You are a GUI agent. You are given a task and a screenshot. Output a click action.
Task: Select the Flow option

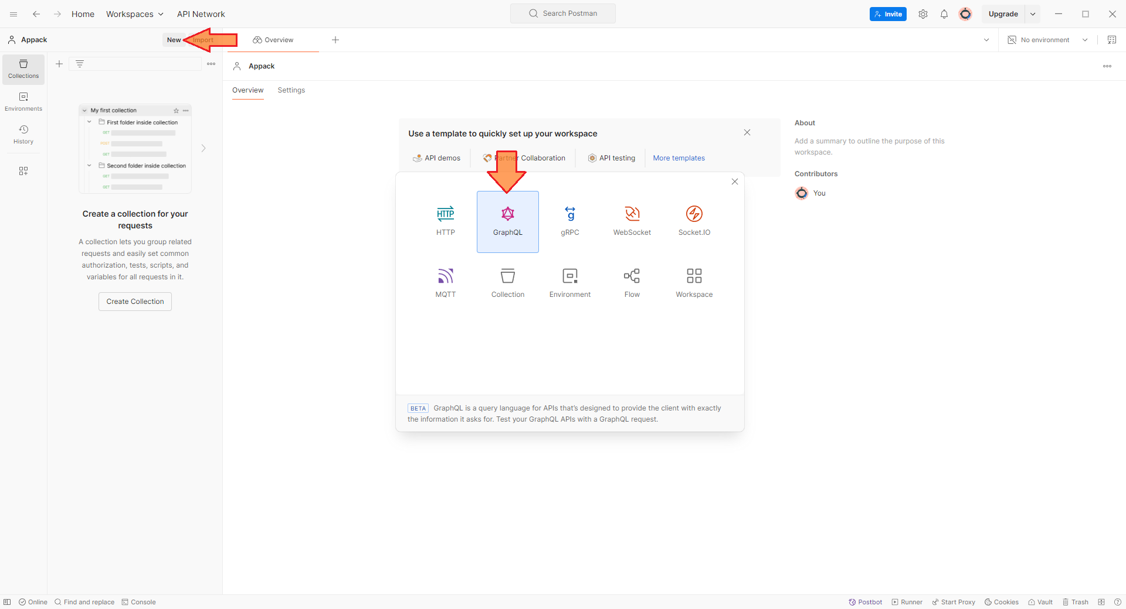click(632, 283)
